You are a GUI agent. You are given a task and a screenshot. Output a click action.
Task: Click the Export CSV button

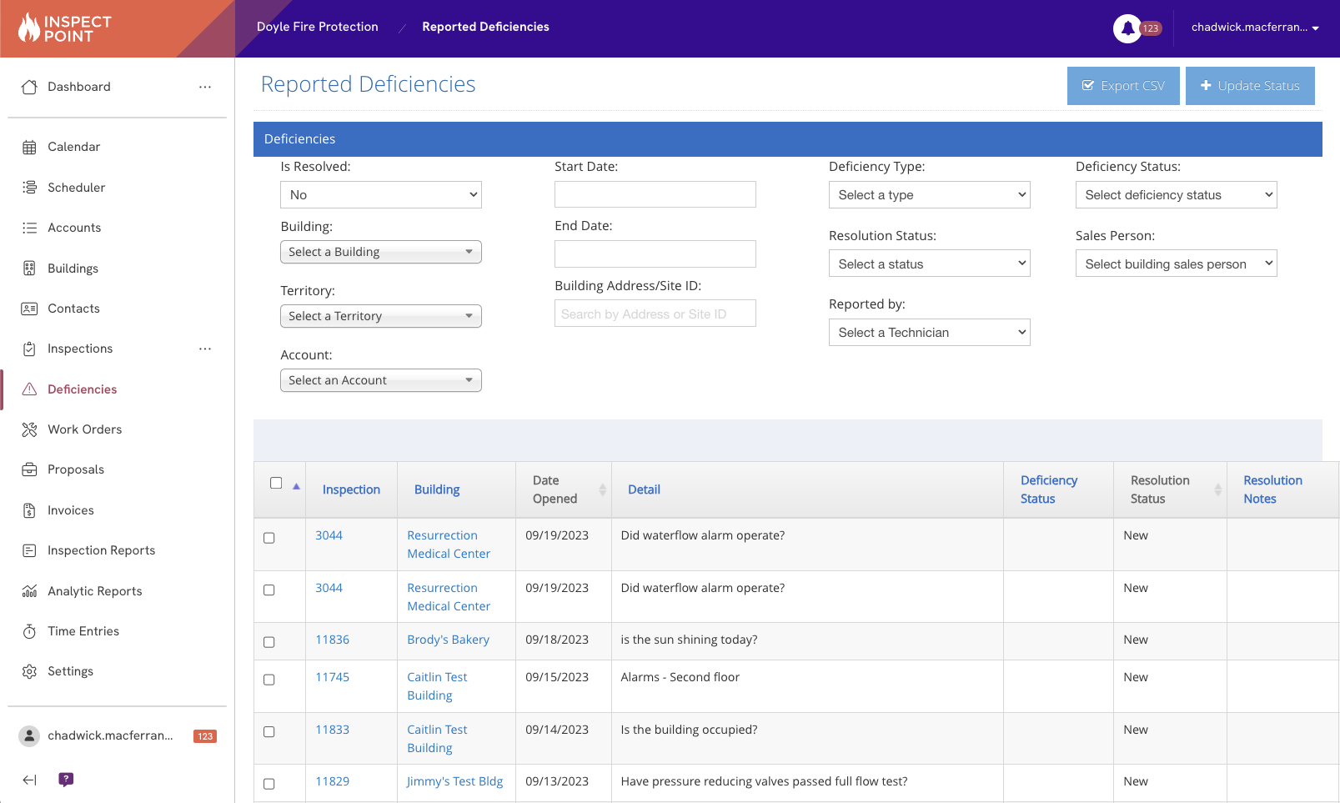pyautogui.click(x=1122, y=86)
